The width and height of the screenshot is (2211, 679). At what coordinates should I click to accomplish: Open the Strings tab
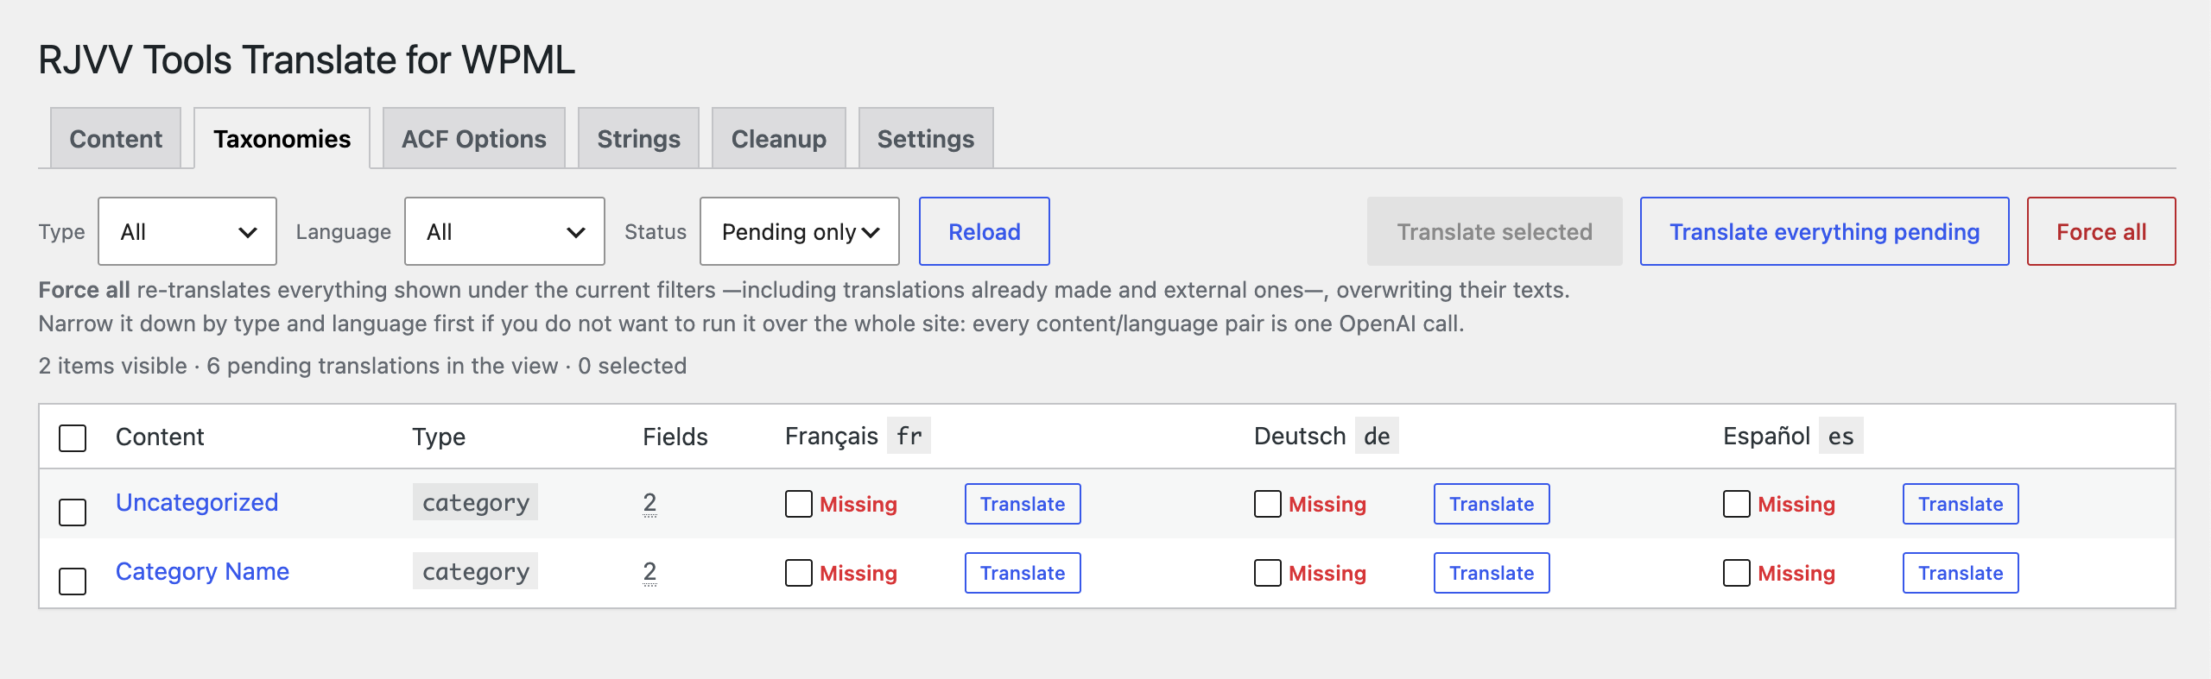point(638,138)
